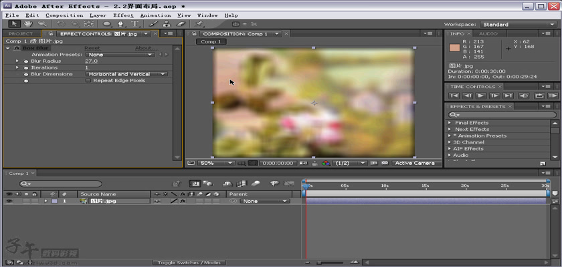
Task: Hide the 图片.jpg layer using eye switch
Action: coord(9,201)
